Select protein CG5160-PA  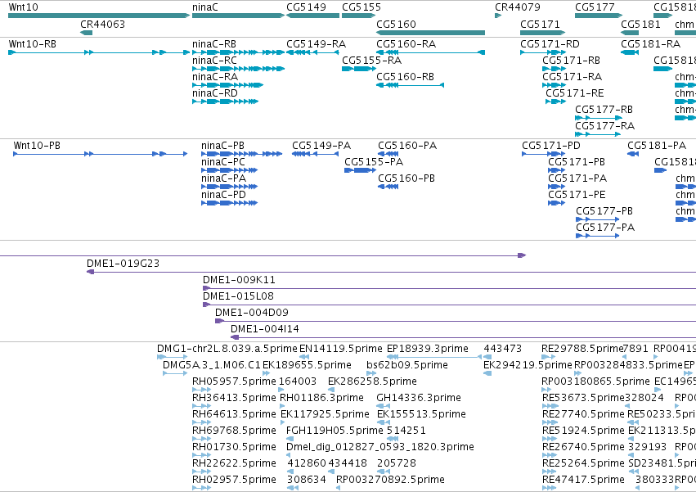(388, 154)
